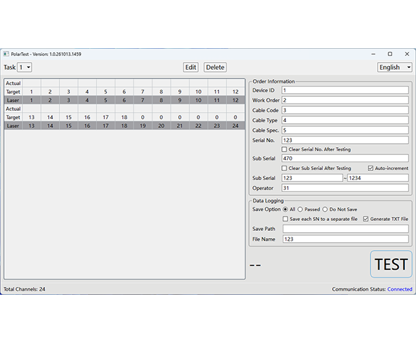Screen dimensions: 416x343
Task: Start testing with the TEST button
Action: 391,265
